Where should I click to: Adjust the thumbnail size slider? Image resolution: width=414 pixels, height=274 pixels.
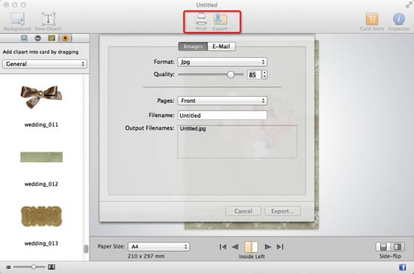coord(34,267)
